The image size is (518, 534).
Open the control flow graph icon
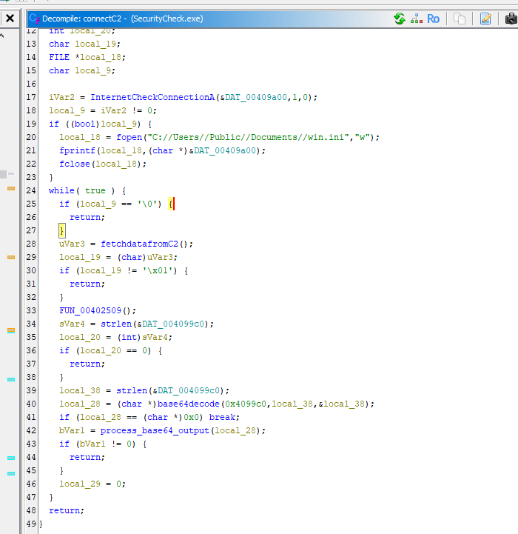(416, 19)
